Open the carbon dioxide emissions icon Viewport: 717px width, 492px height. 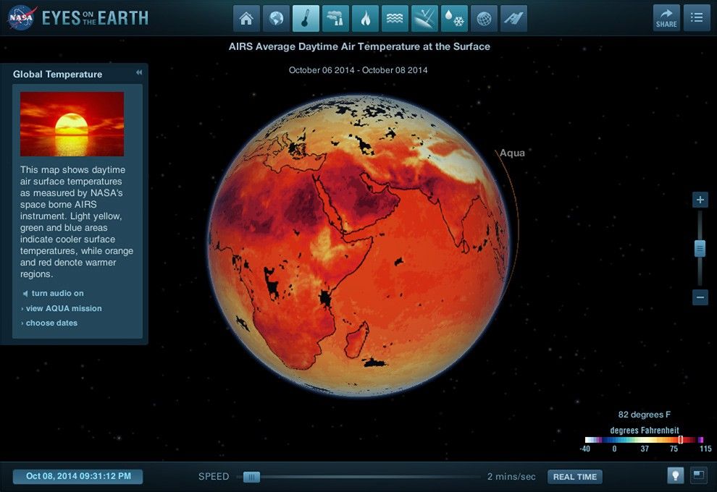click(335, 18)
